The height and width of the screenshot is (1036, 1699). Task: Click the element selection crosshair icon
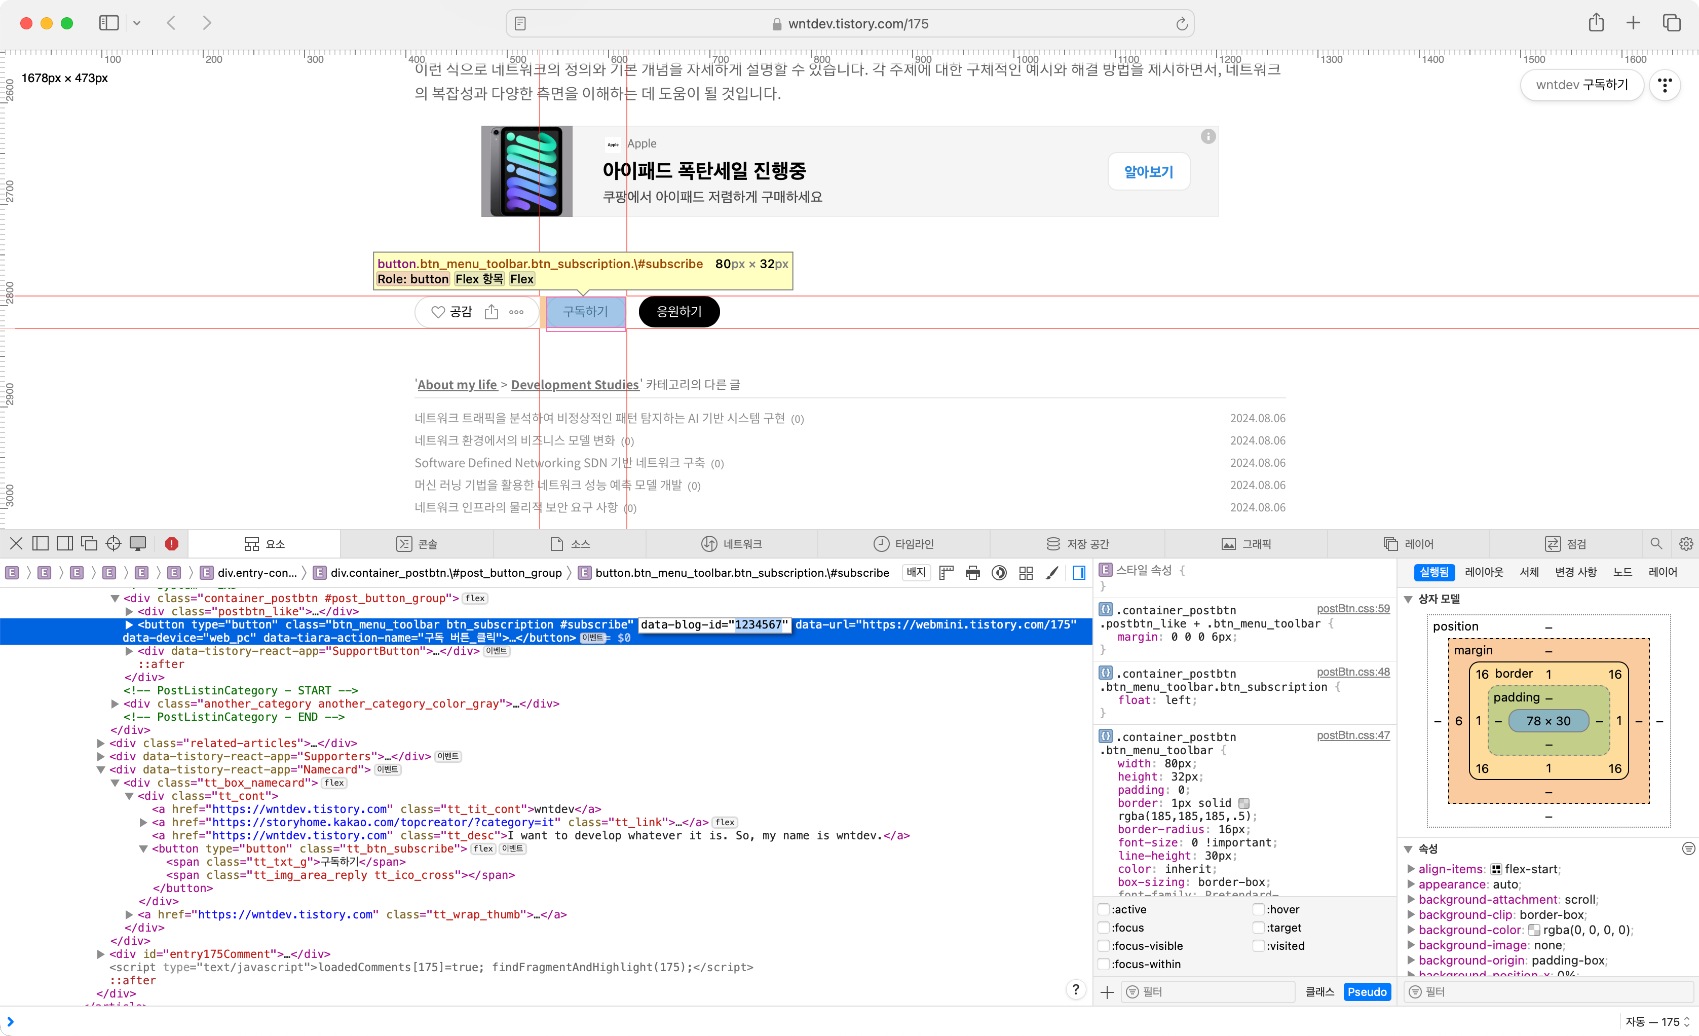[x=114, y=543]
